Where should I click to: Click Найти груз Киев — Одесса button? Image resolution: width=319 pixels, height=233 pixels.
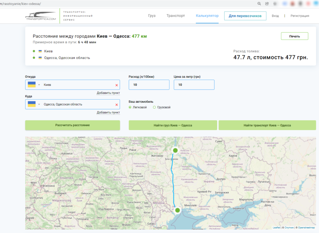[173, 125]
